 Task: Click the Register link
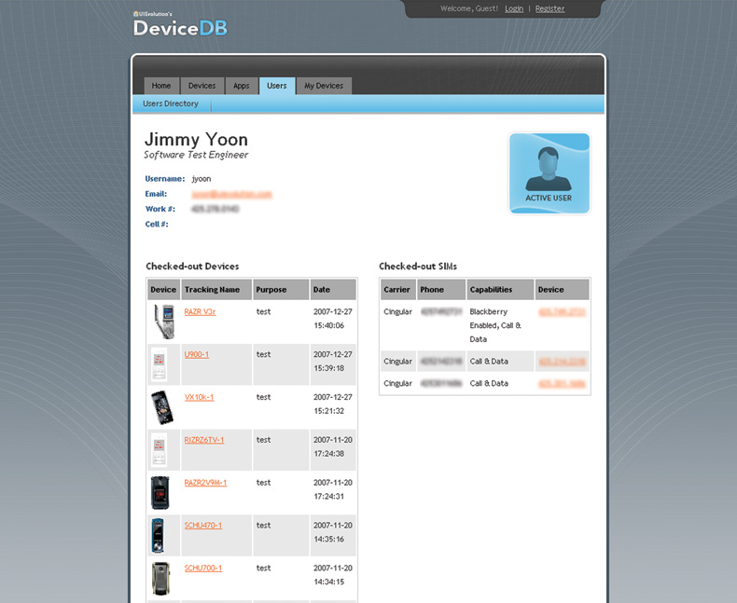(x=549, y=8)
